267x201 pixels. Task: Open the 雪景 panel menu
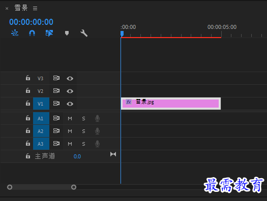point(35,8)
